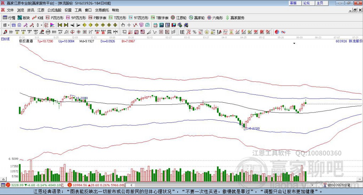Click the yellow diamond right-arrow icon
The image size is (363, 195).
(x=90, y=25)
